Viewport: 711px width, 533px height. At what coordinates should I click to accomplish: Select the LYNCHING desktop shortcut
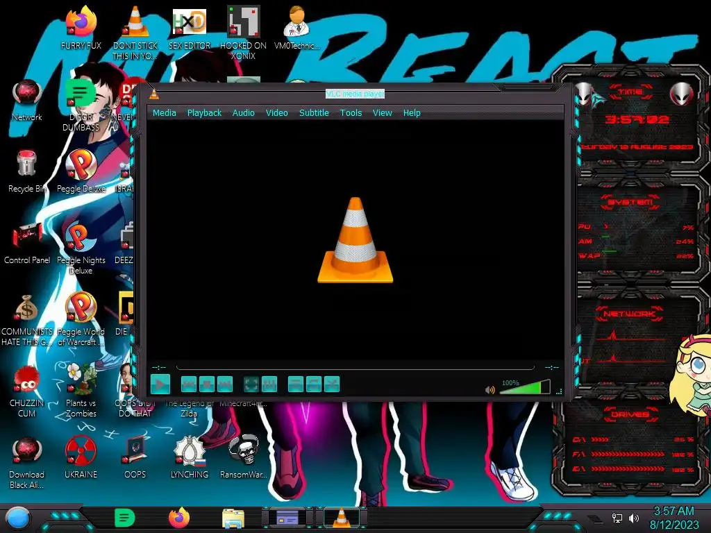coord(190,458)
